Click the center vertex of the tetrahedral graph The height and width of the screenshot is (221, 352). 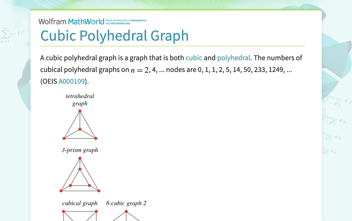[x=80, y=129]
